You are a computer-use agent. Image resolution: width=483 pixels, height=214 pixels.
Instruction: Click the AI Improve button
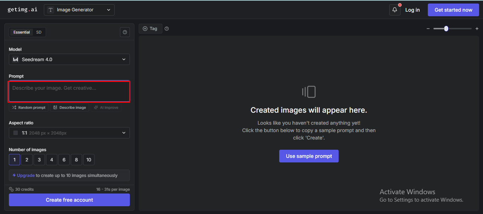106,107
